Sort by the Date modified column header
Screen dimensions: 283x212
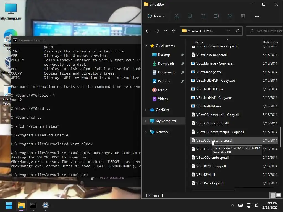(270, 42)
